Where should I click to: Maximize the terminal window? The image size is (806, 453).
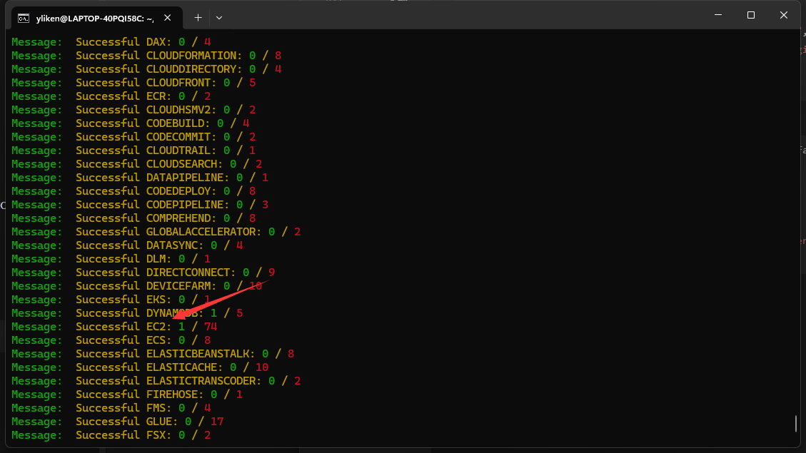pyautogui.click(x=751, y=15)
